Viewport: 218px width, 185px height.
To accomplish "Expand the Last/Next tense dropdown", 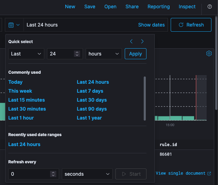I will click(x=26, y=54).
